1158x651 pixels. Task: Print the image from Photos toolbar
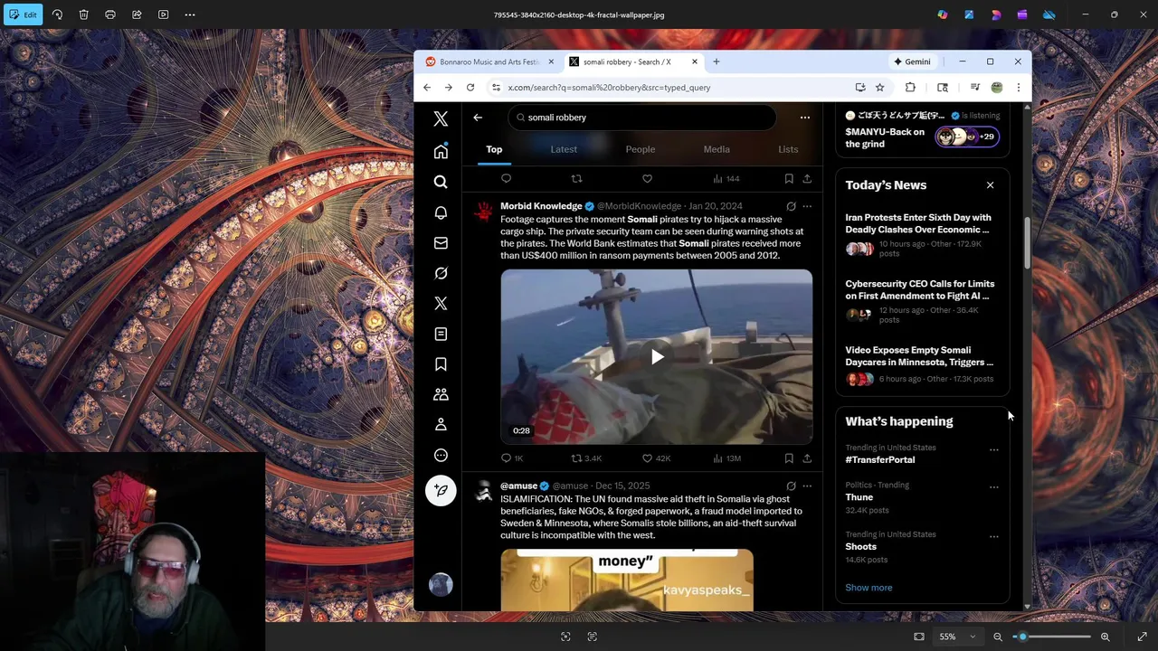click(110, 14)
